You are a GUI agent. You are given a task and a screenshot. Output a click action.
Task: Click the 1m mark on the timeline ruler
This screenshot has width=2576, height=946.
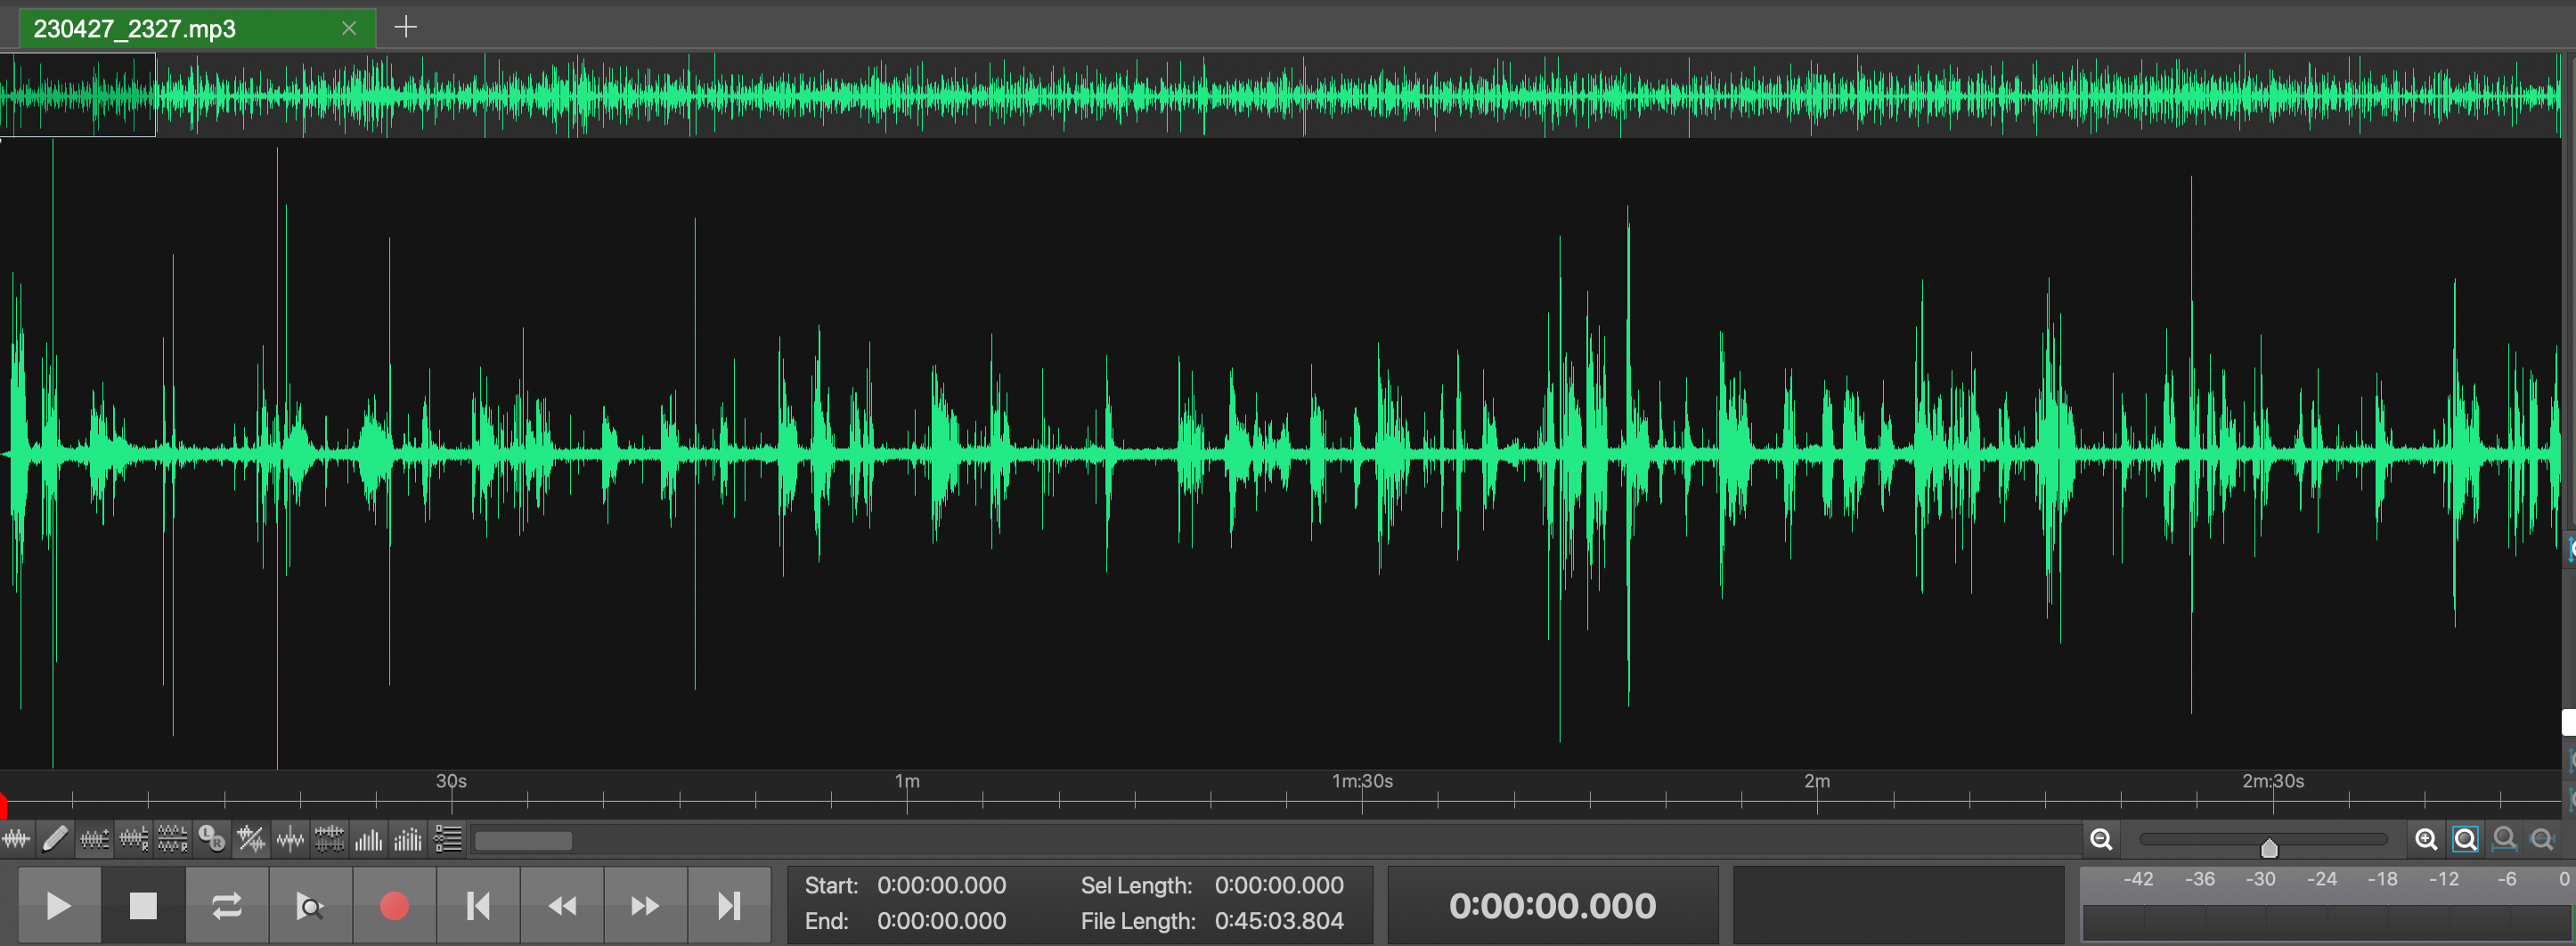[x=907, y=781]
